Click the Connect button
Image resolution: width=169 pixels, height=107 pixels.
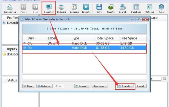click(x=82, y=86)
